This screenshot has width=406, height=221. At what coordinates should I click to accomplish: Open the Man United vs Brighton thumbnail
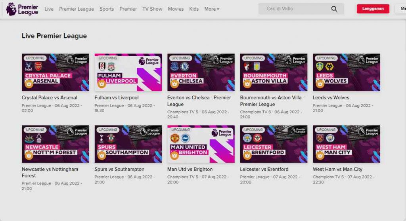coord(201,144)
